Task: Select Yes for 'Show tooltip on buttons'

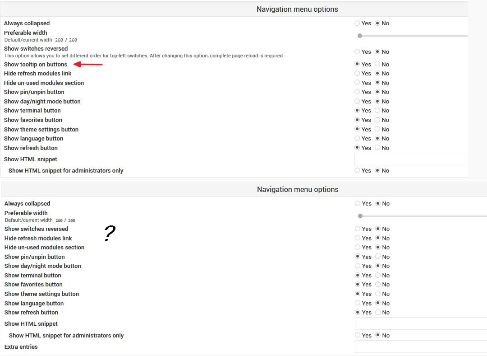Action: coord(357,64)
